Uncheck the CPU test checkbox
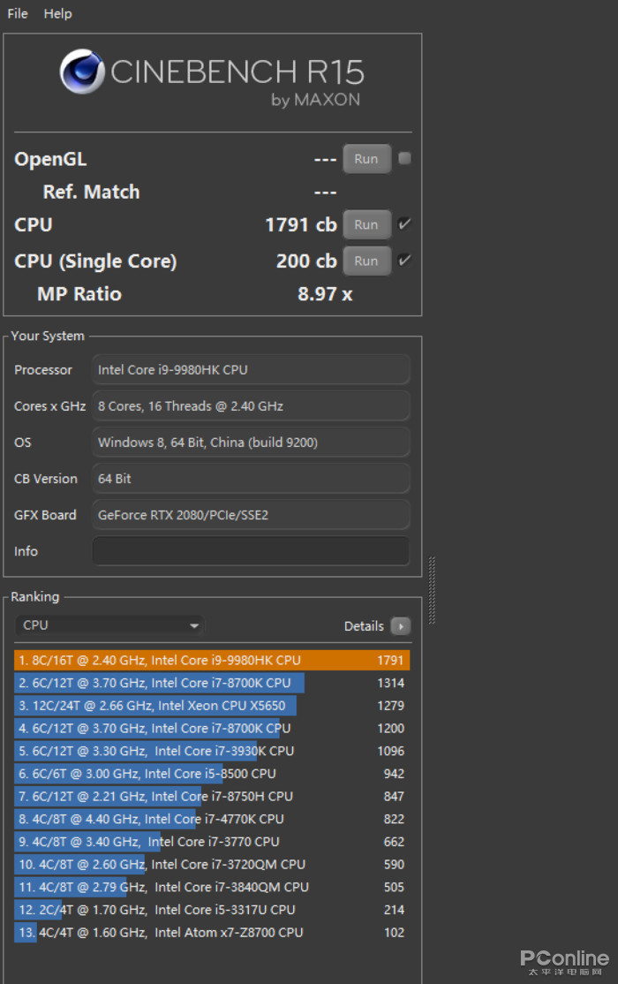 coord(404,224)
